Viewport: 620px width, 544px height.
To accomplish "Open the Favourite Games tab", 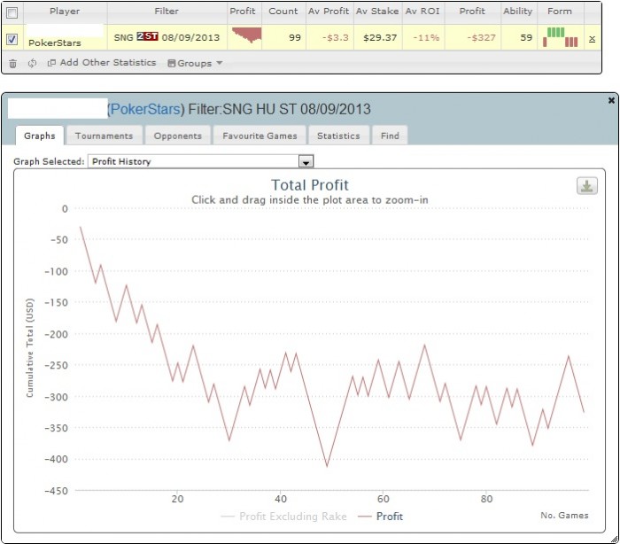I will [x=260, y=136].
